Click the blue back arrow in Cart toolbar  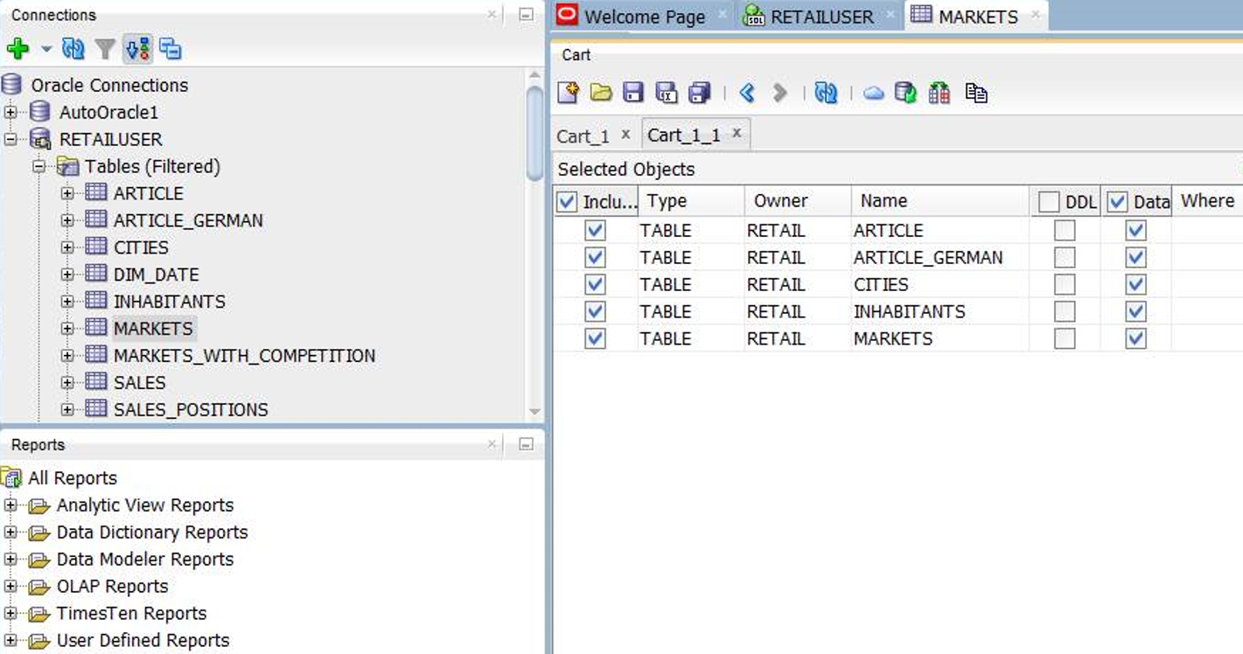coord(747,93)
